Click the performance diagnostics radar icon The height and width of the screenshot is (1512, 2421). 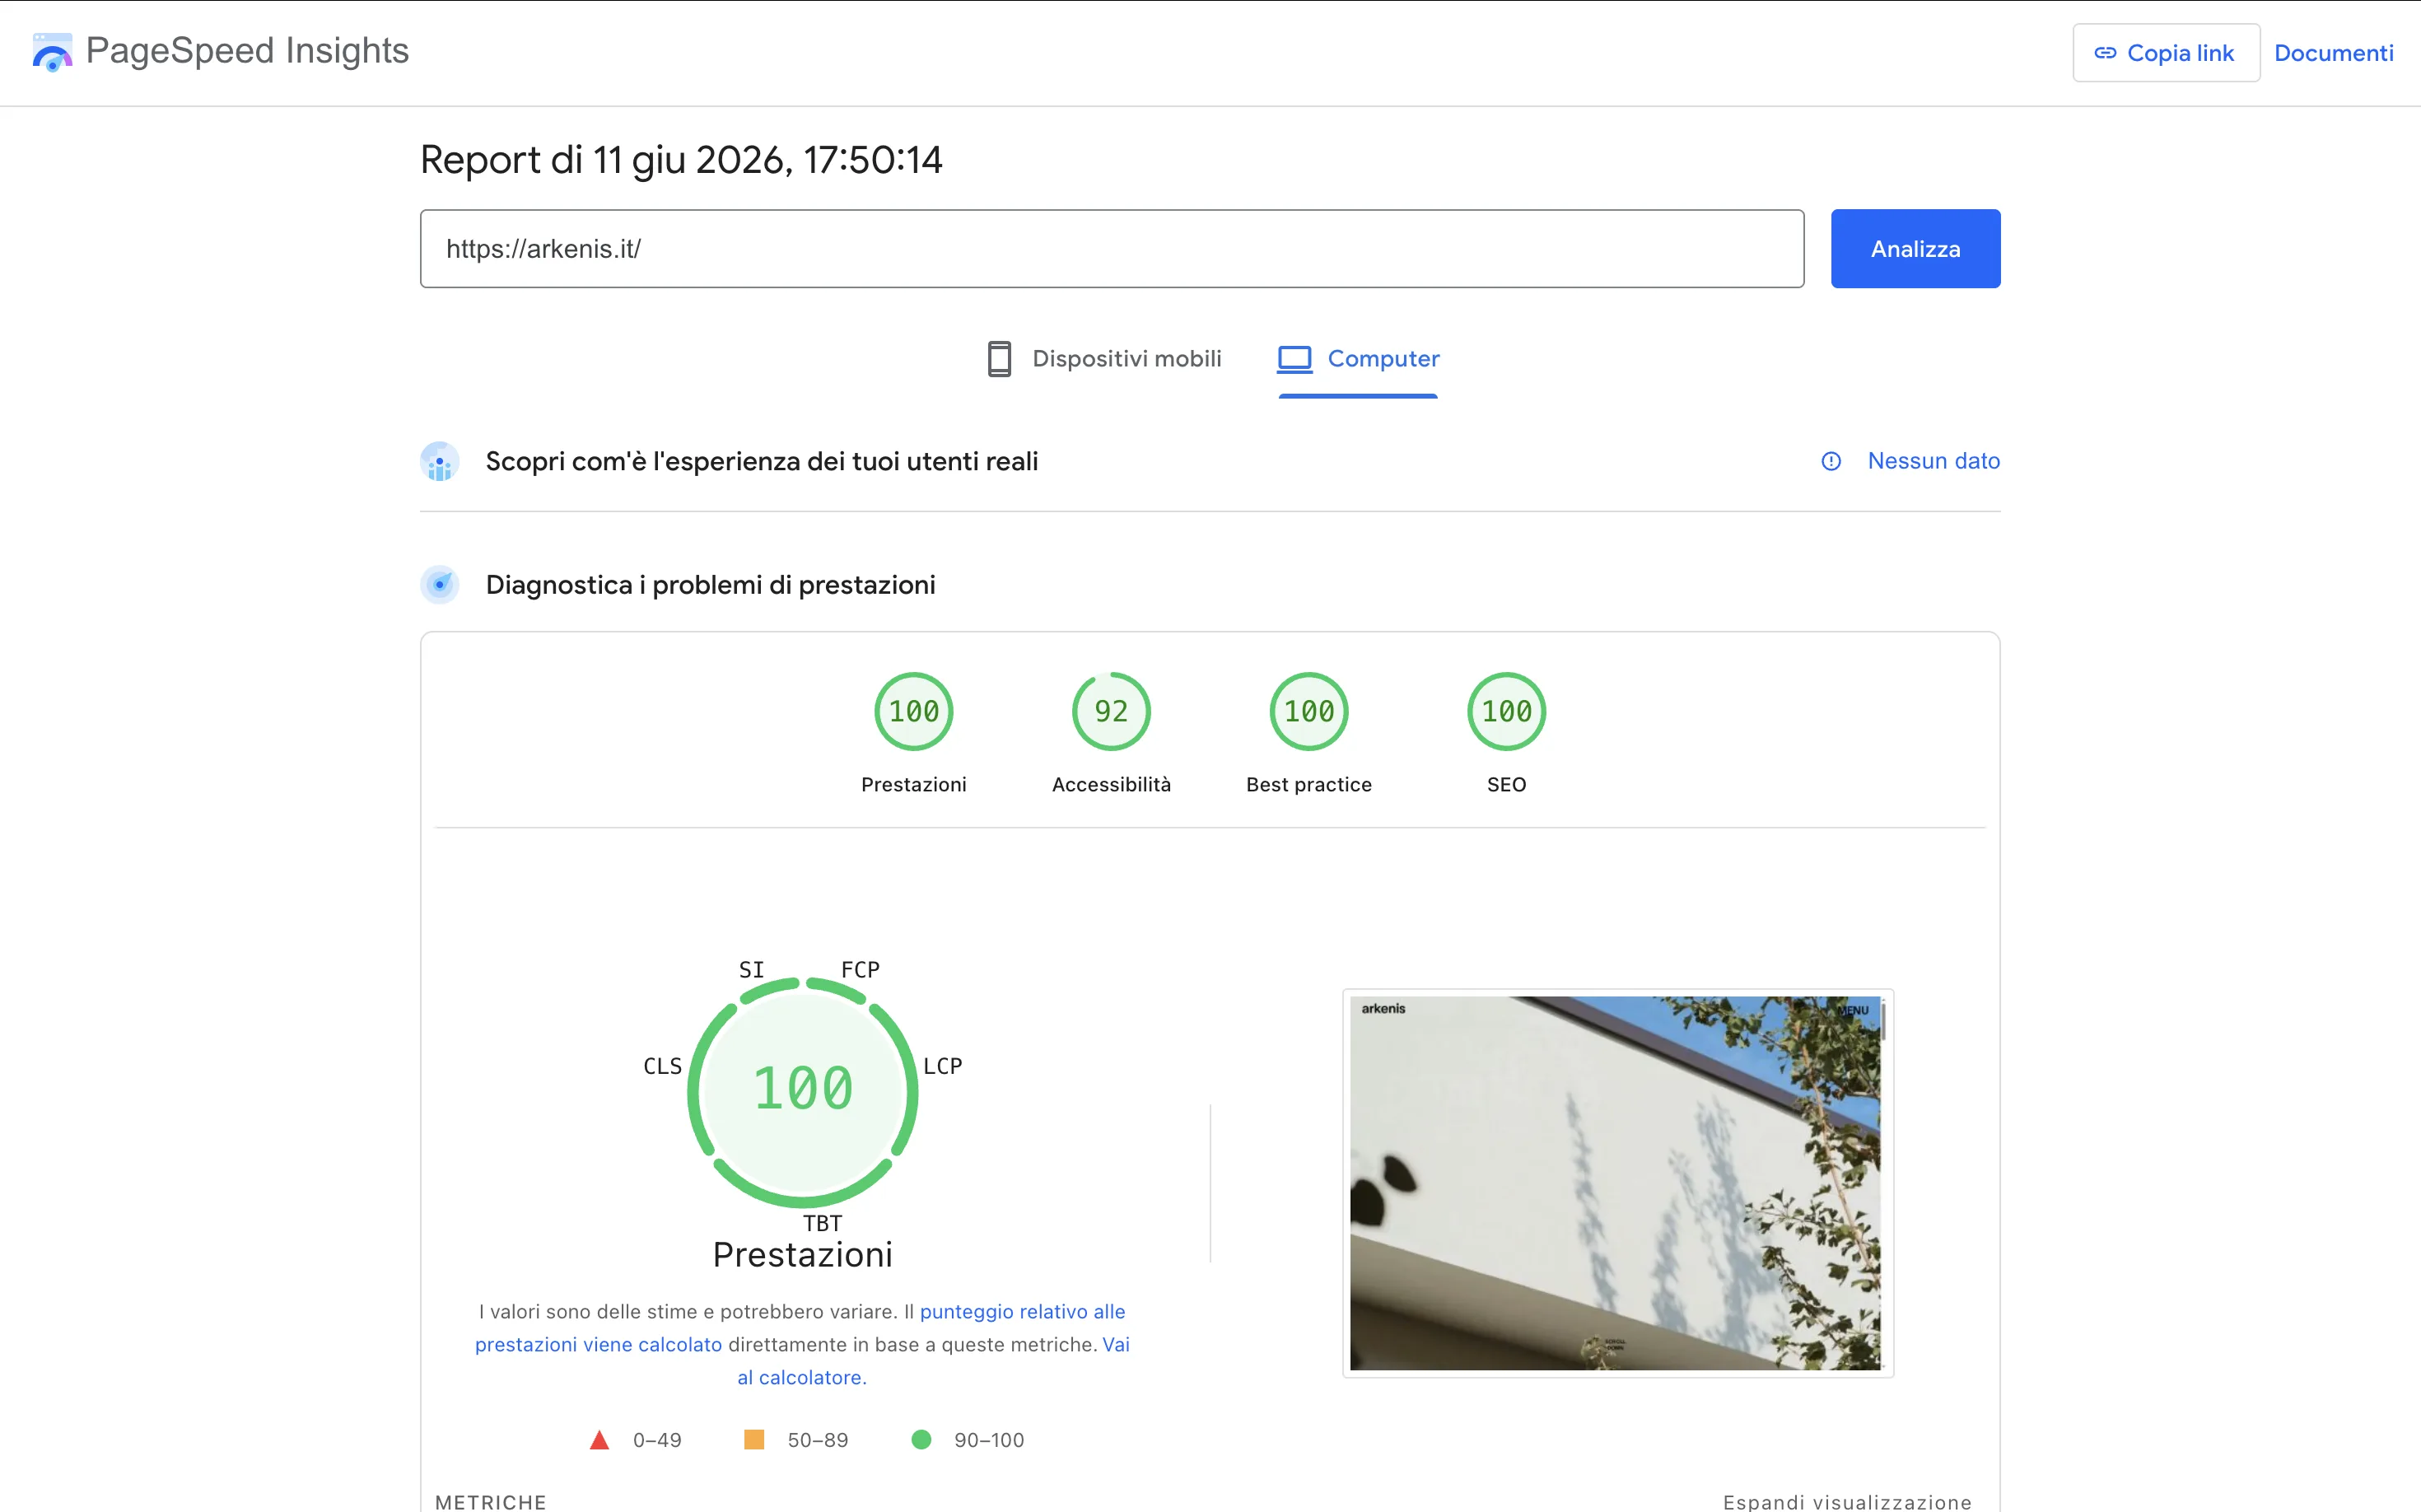click(440, 585)
